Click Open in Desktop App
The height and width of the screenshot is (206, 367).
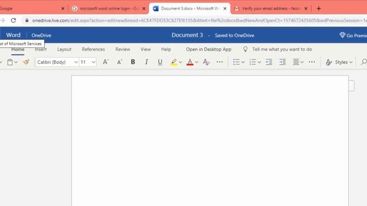[209, 49]
